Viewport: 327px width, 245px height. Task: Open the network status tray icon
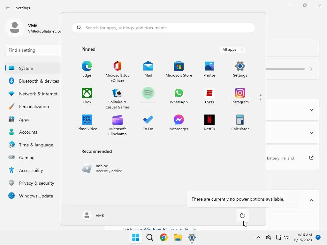pyautogui.click(x=278, y=237)
